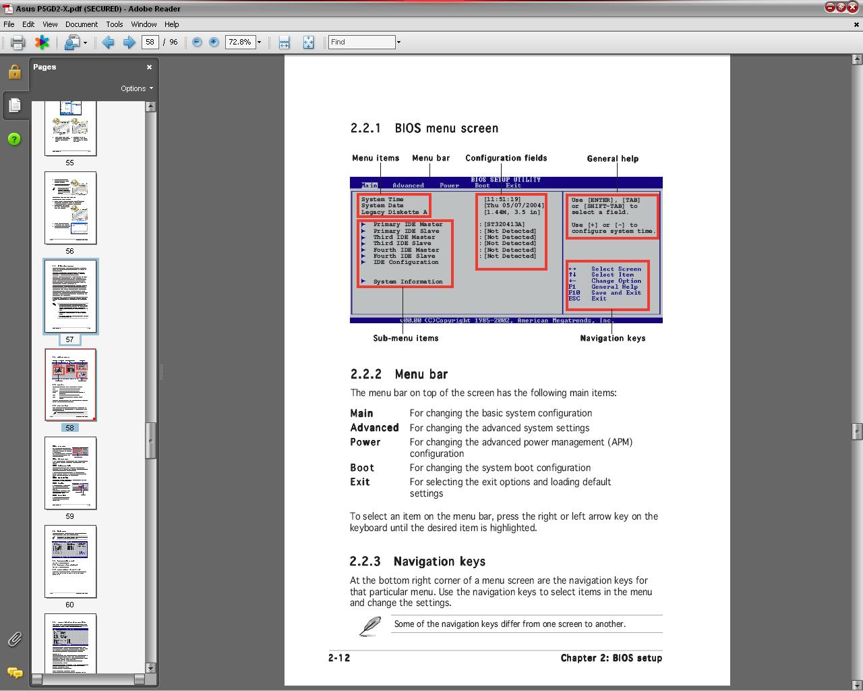Click the security lock icon in sidebar

click(15, 72)
